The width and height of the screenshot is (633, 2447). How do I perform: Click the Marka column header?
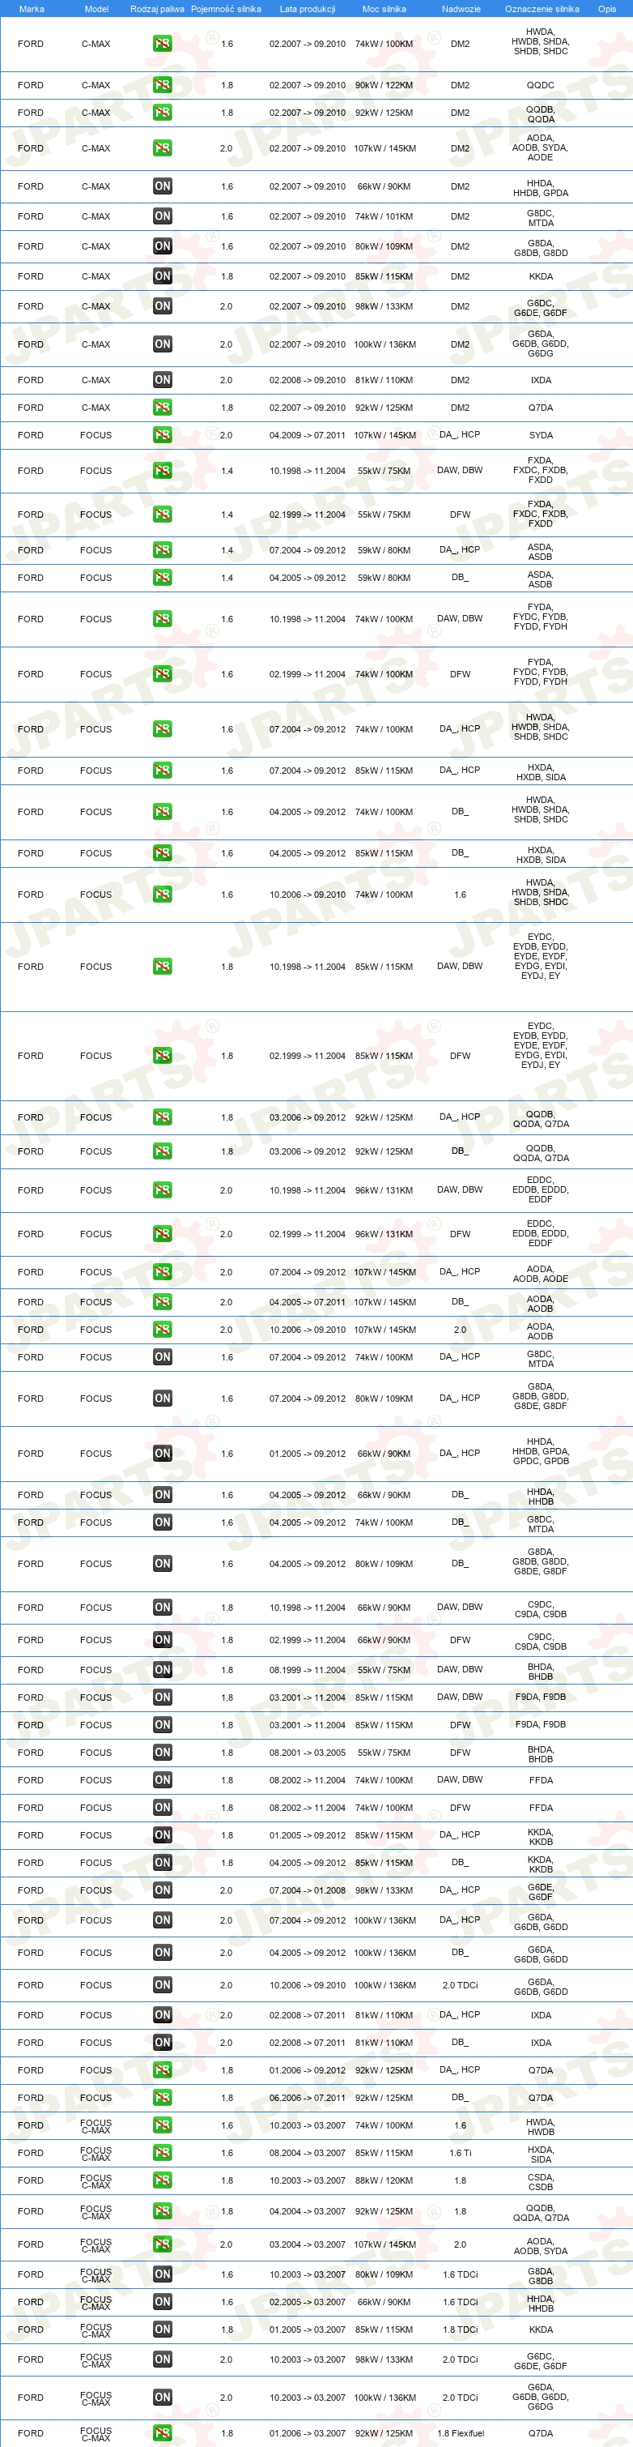click(32, 9)
